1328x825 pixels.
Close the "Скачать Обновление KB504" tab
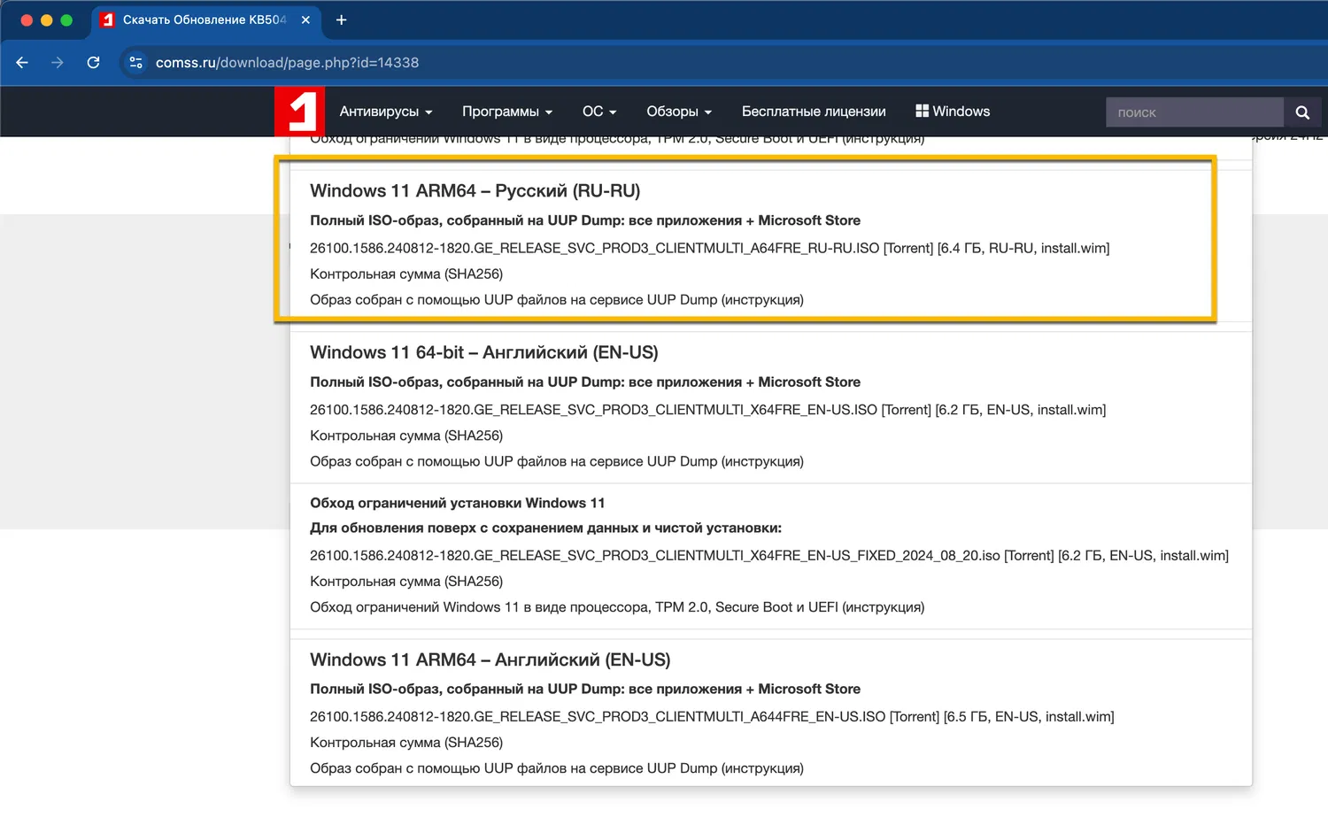point(305,19)
